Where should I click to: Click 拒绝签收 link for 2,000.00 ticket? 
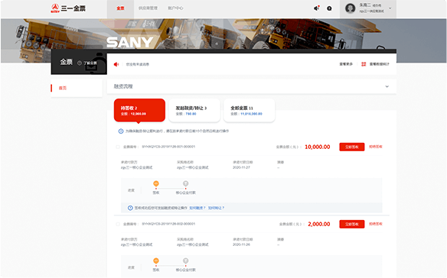coord(376,224)
